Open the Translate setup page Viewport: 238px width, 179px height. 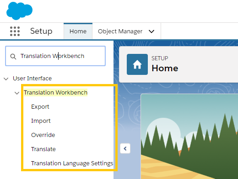pos(43,149)
